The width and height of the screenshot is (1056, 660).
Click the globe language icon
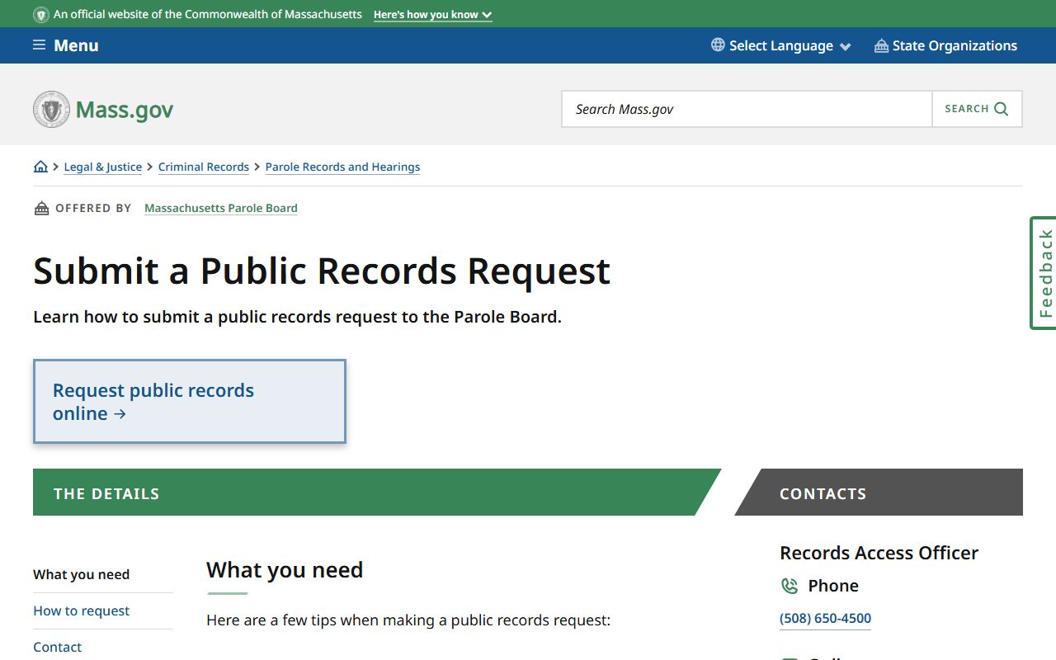coord(718,45)
